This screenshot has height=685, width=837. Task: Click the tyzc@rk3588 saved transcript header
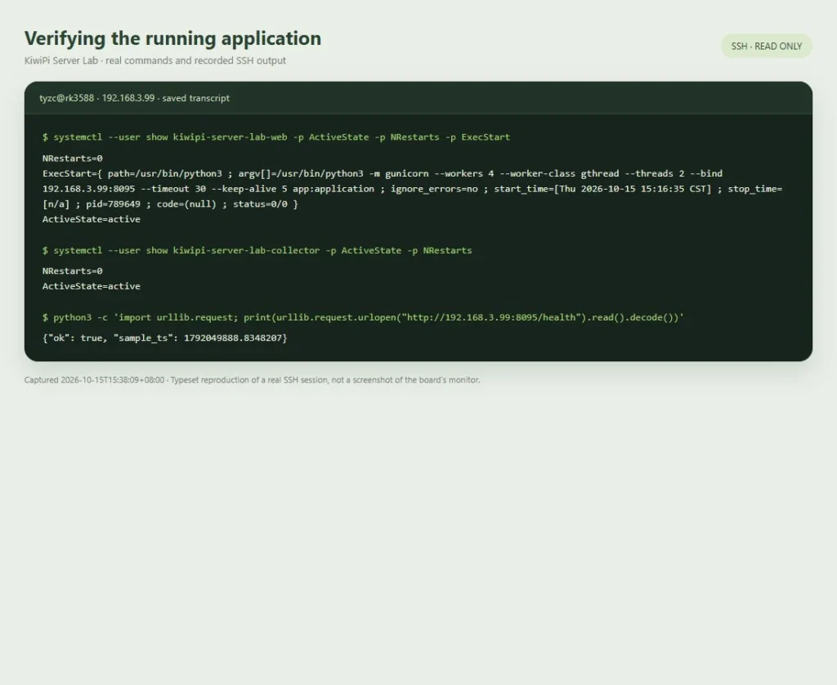pyautogui.click(x=135, y=98)
